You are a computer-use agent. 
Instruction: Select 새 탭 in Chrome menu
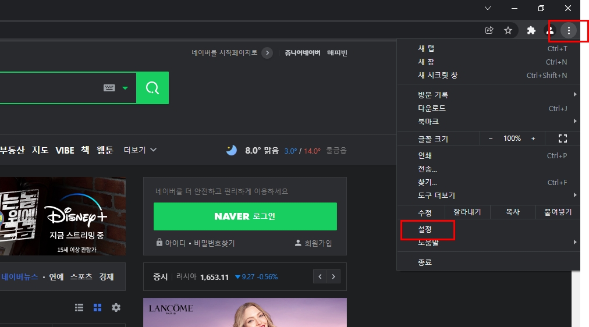[488, 48]
